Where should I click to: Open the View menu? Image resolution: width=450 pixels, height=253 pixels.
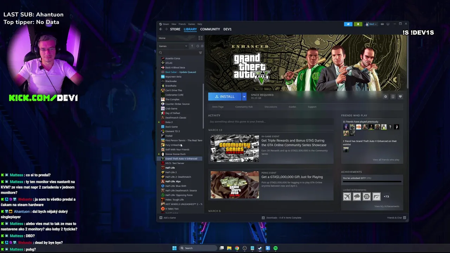pos(174,24)
